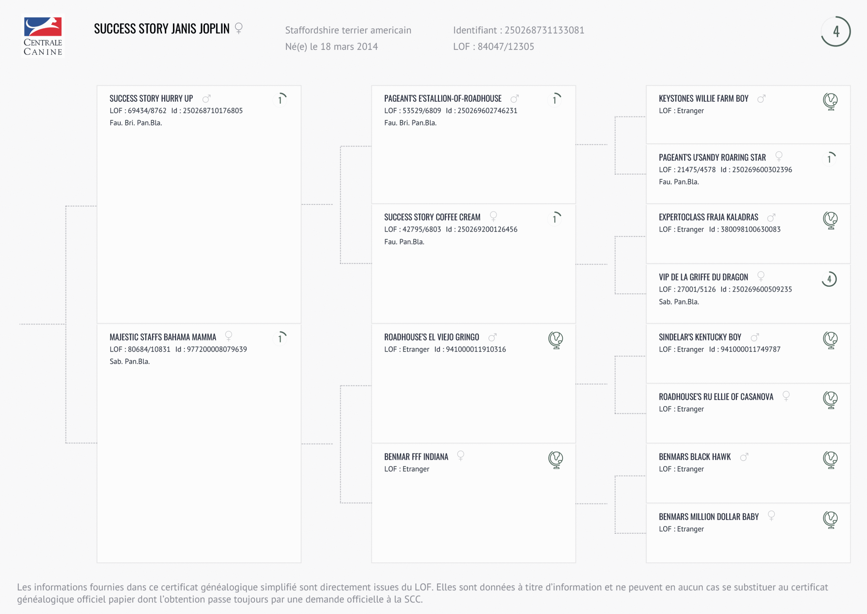867x614 pixels.
Task: Open Success Story Hurry Up pedigree
Action: point(151,99)
